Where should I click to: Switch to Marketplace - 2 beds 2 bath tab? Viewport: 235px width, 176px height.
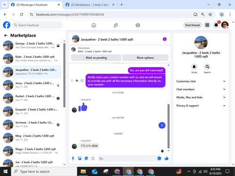pos(90,5)
